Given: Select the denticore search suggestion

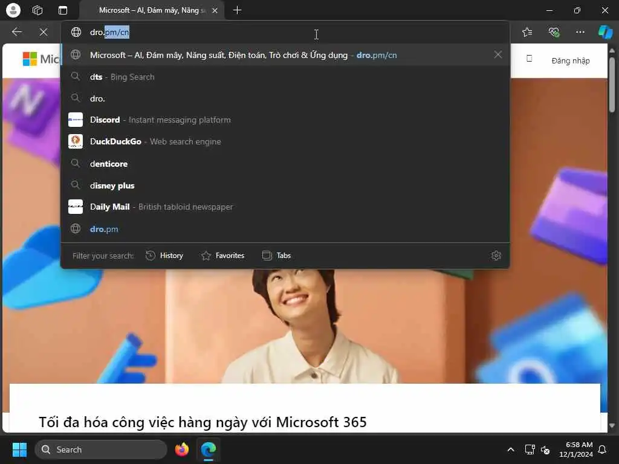Looking at the screenshot, I should tap(285, 163).
